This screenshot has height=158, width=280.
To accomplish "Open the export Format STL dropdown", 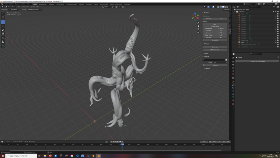I will pyautogui.click(x=220, y=63).
